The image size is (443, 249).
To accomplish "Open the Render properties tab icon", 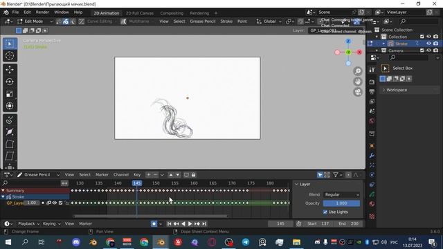I will pos(372,82).
